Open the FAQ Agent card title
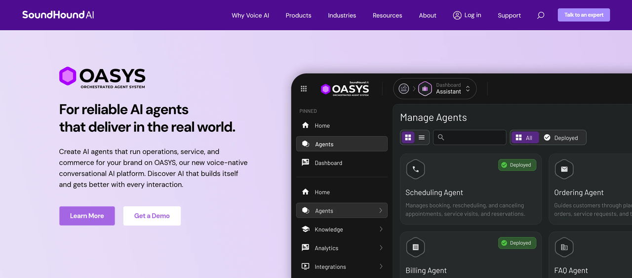 point(571,271)
